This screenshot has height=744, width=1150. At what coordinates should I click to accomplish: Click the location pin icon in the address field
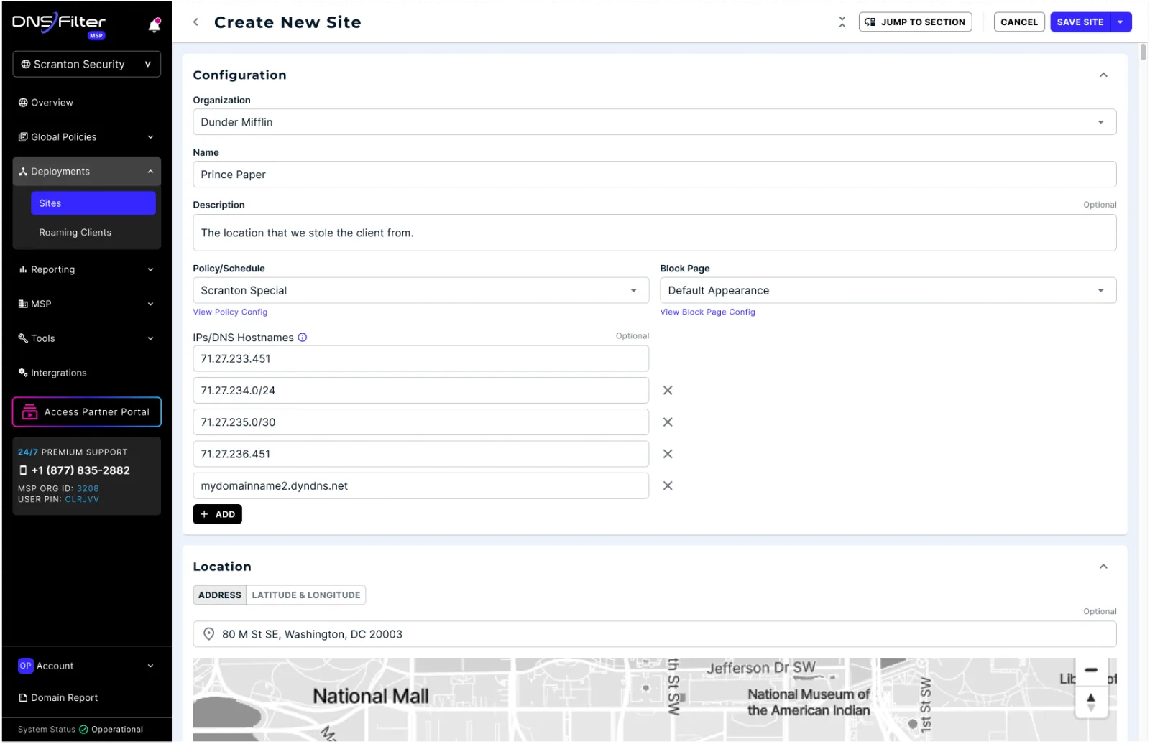click(x=209, y=634)
